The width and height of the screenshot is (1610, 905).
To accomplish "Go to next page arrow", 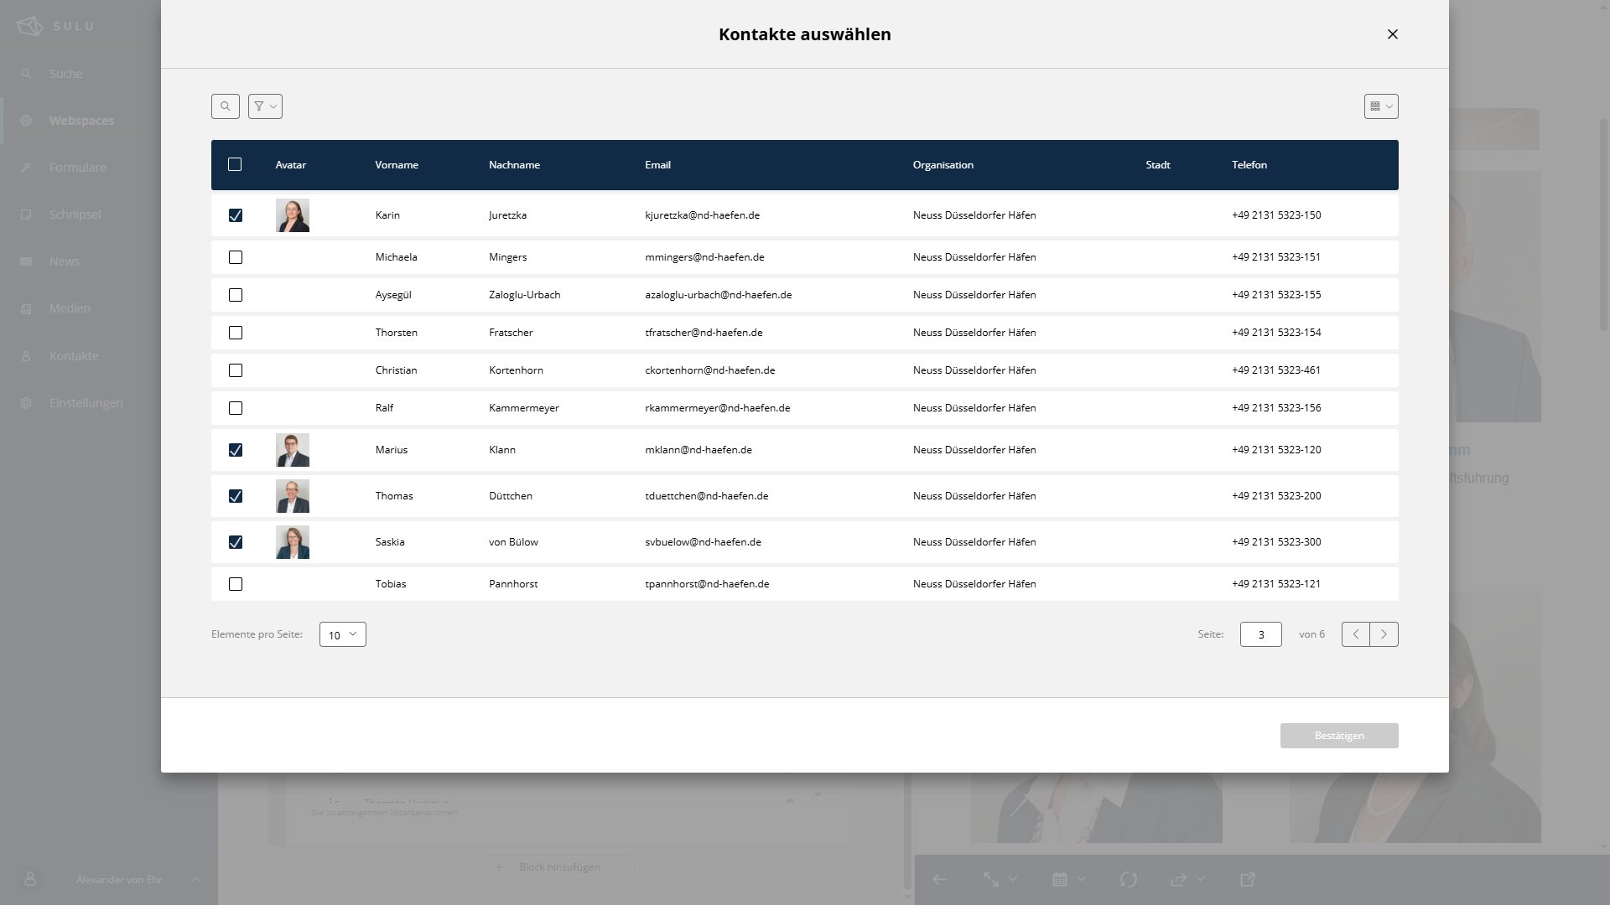I will coord(1384,634).
